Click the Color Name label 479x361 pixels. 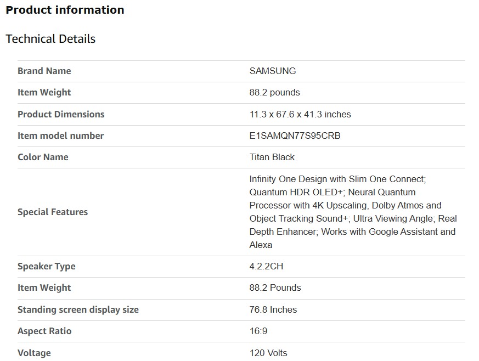coord(43,157)
